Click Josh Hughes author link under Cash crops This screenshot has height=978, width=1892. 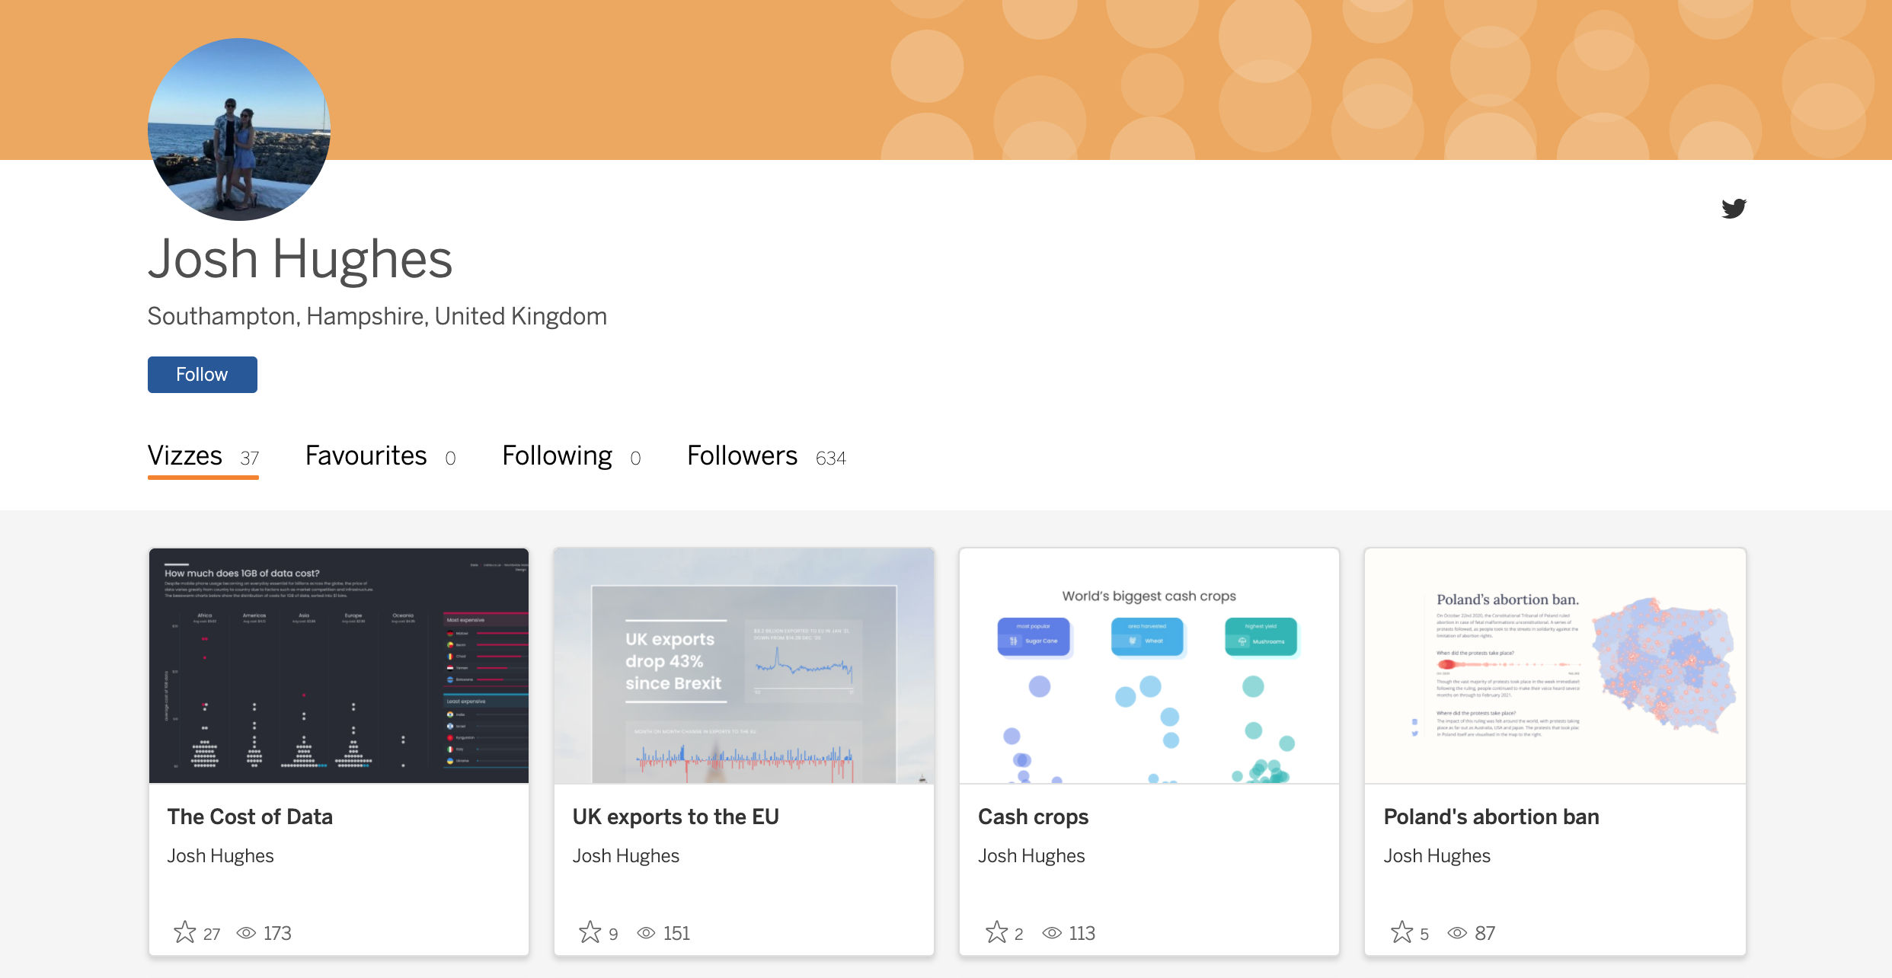(1031, 856)
